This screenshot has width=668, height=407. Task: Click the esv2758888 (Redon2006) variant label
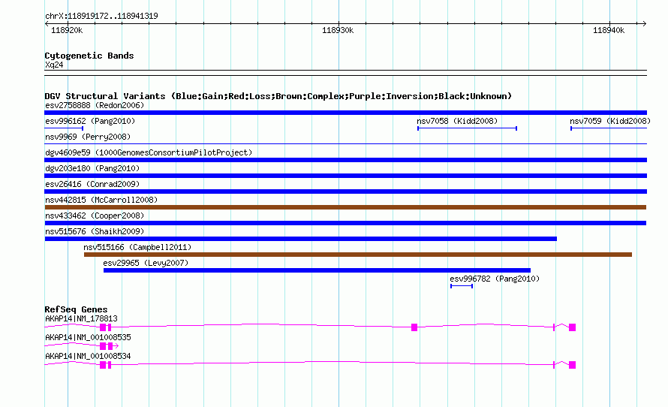tap(95, 105)
